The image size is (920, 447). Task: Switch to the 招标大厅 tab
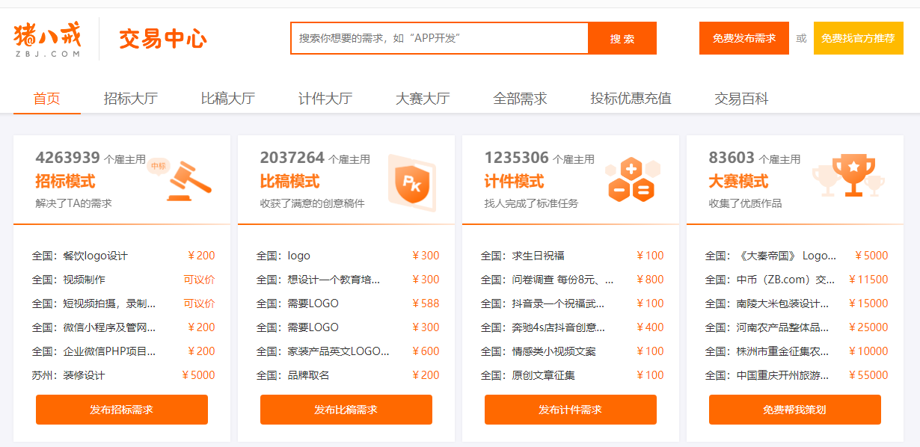pyautogui.click(x=131, y=99)
